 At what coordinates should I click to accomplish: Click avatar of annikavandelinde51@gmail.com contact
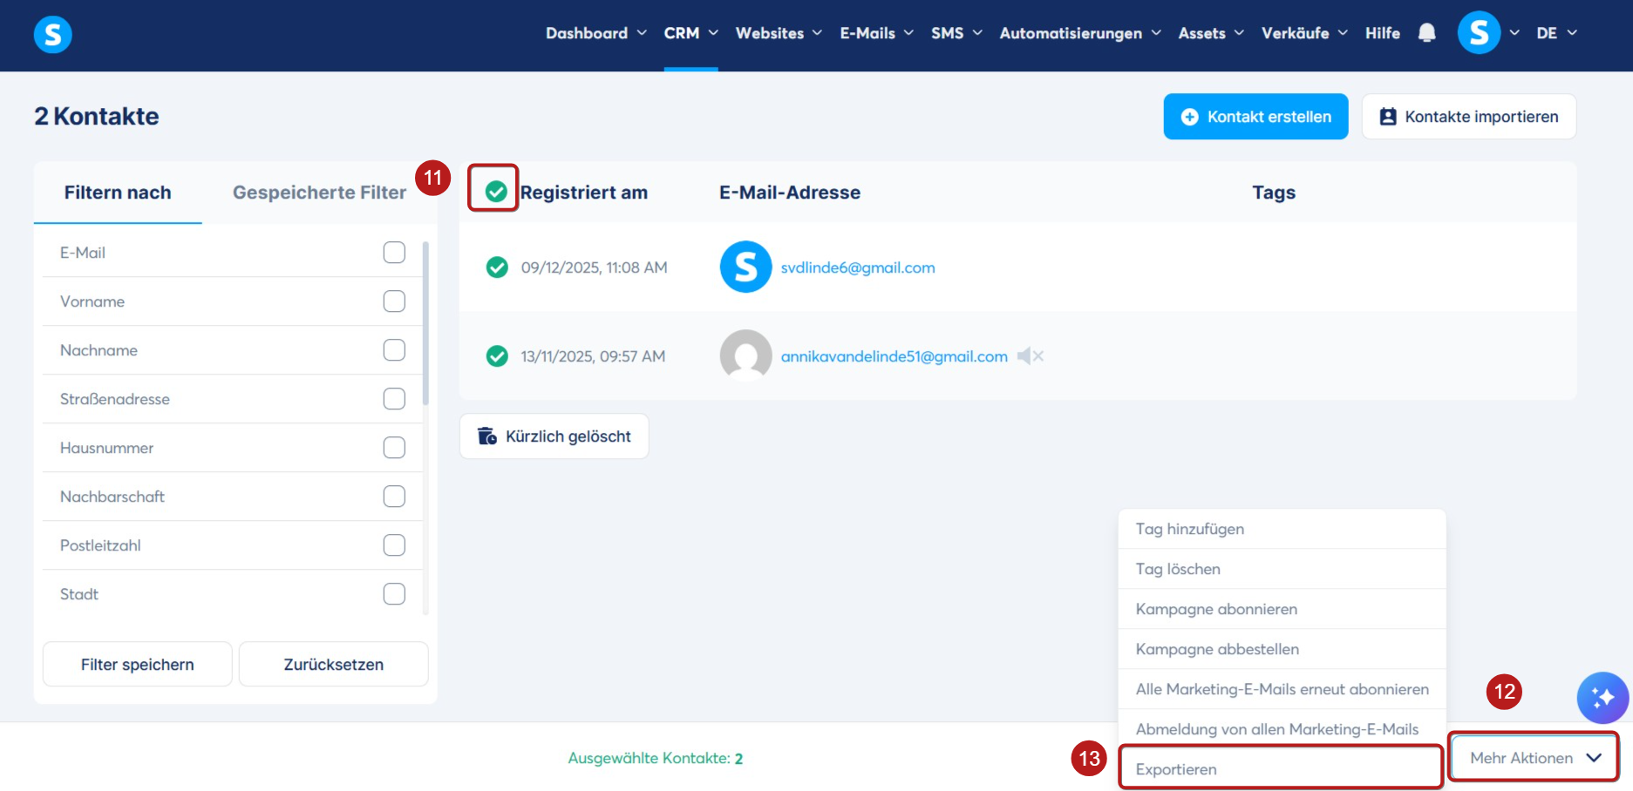[745, 355]
